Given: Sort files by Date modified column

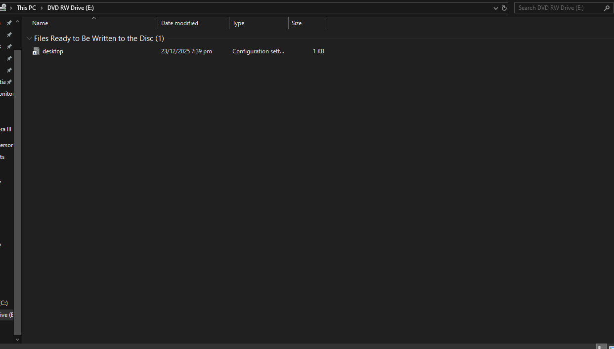Looking at the screenshot, I should click(x=193, y=23).
